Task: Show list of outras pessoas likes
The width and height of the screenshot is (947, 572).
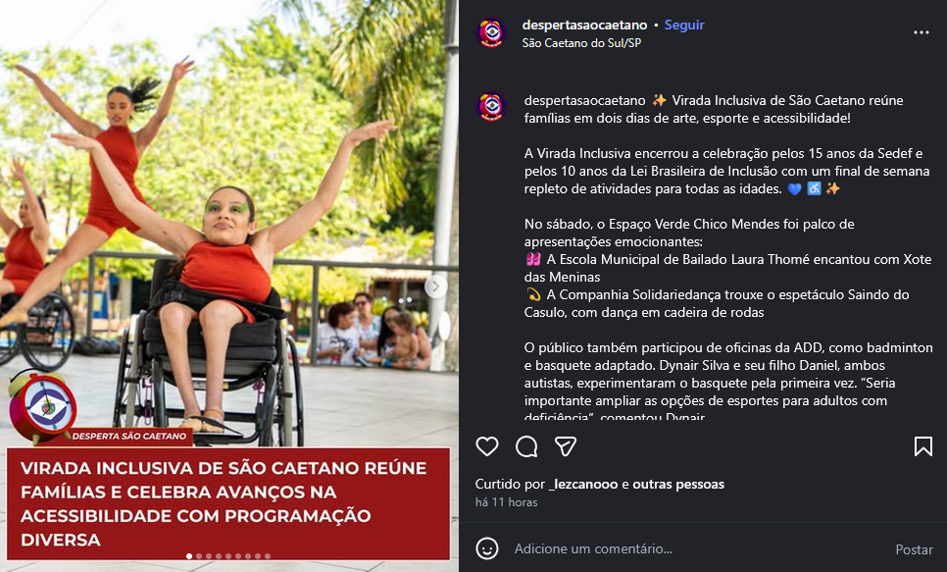Action: (678, 485)
